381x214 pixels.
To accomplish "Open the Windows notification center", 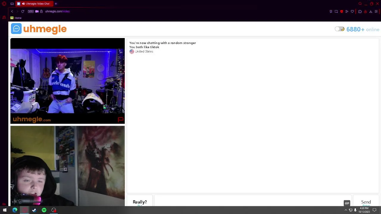I will click(375, 210).
